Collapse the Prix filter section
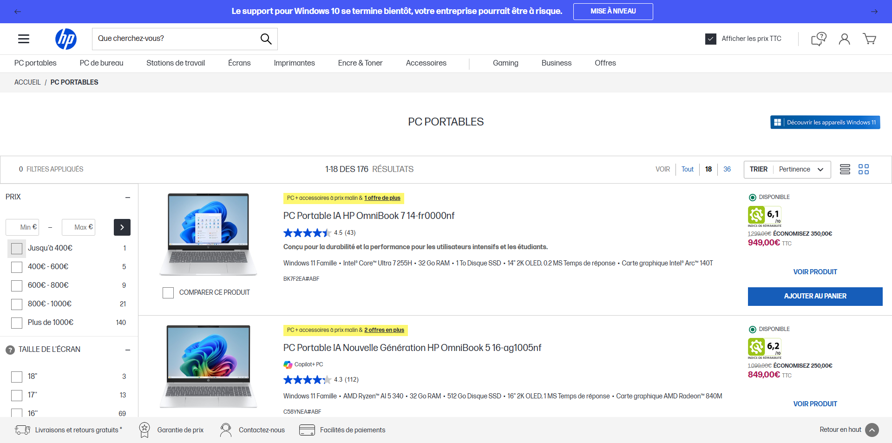892x443 pixels. (x=128, y=198)
